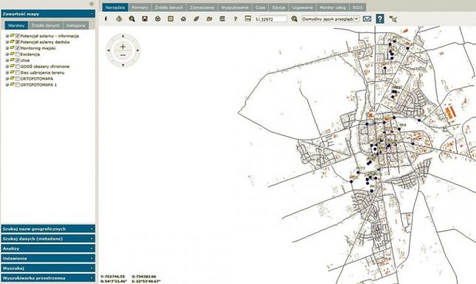Expand the Szukaj nazw geograficznych panel
The image size is (476, 284).
(48, 229)
